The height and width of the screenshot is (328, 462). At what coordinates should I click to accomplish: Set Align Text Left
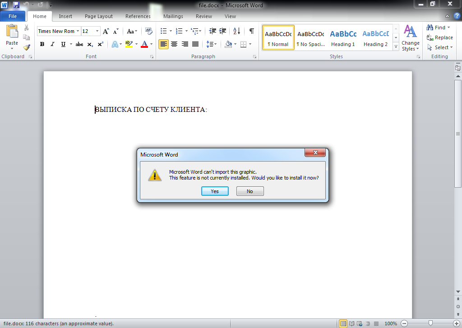[163, 44]
